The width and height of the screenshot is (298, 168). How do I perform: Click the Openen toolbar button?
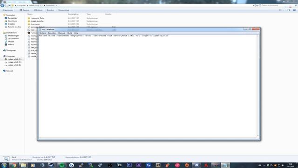25,10
